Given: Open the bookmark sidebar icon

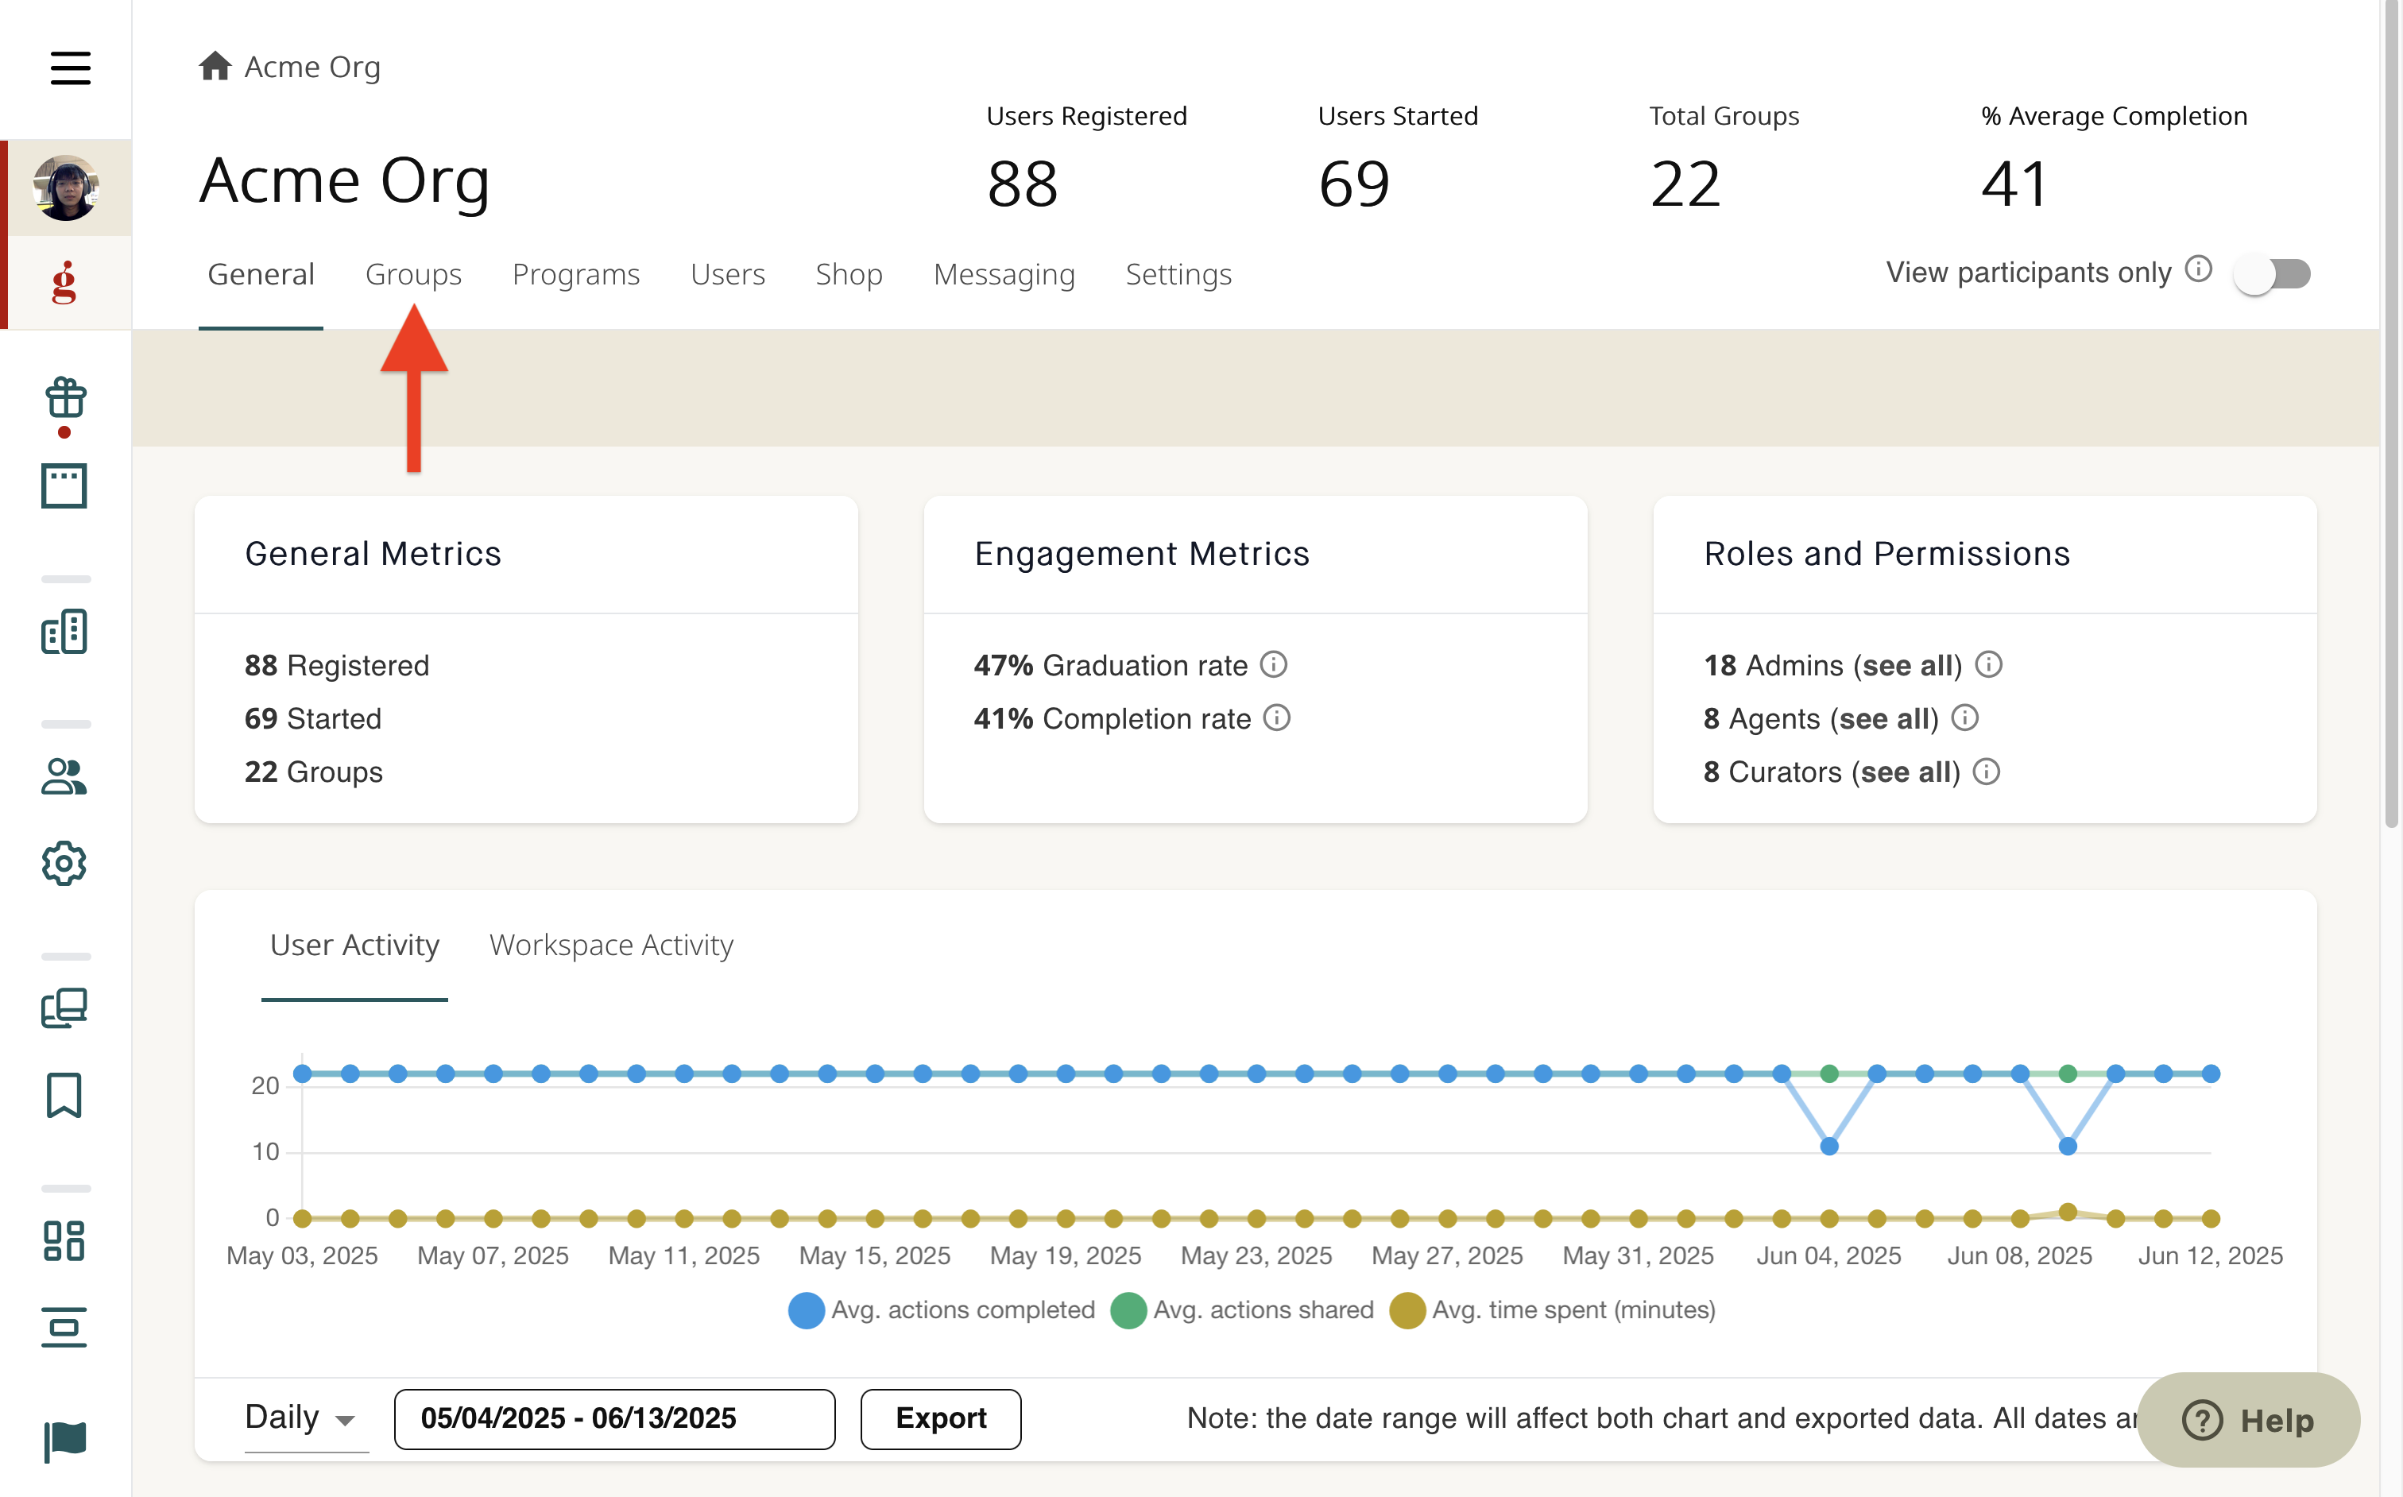Looking at the screenshot, I should [x=64, y=1095].
